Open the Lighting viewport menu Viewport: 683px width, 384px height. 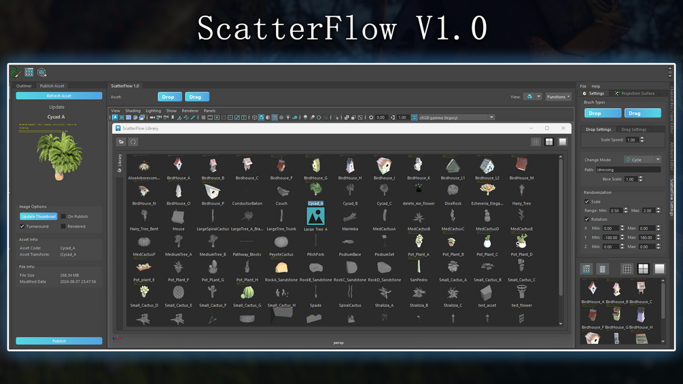[x=154, y=111]
